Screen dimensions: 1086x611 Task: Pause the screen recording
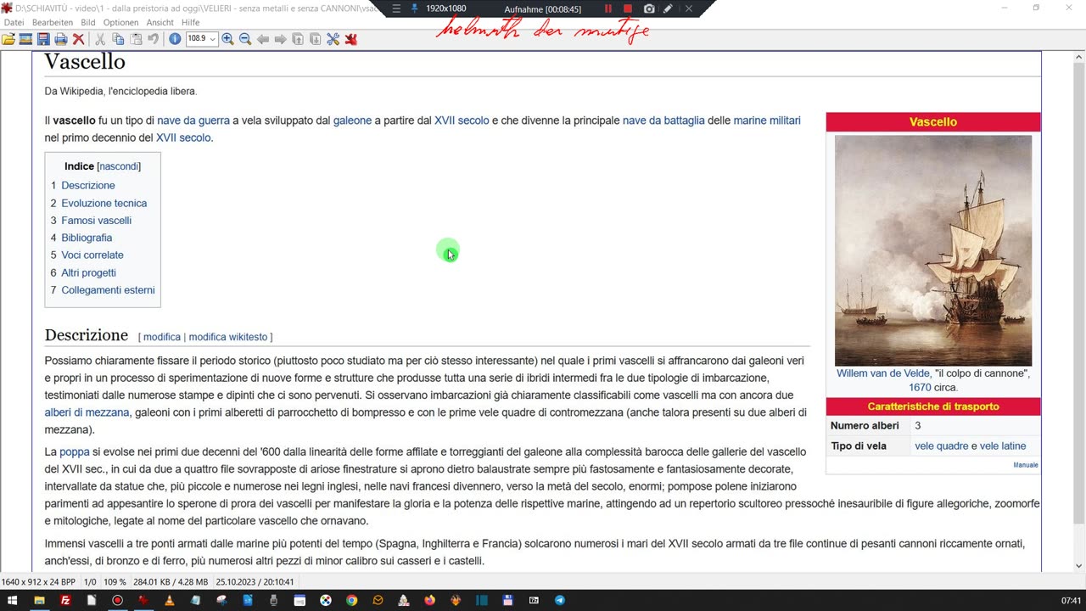(x=608, y=8)
